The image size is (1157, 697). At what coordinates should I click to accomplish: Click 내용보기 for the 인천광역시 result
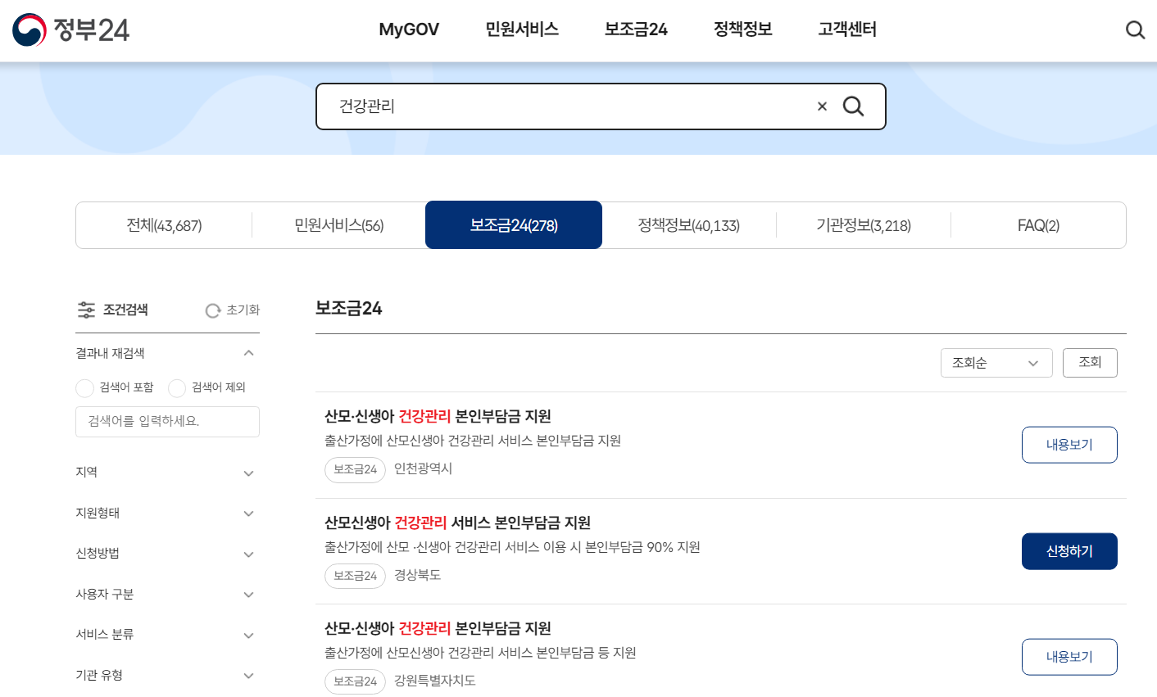tap(1069, 445)
